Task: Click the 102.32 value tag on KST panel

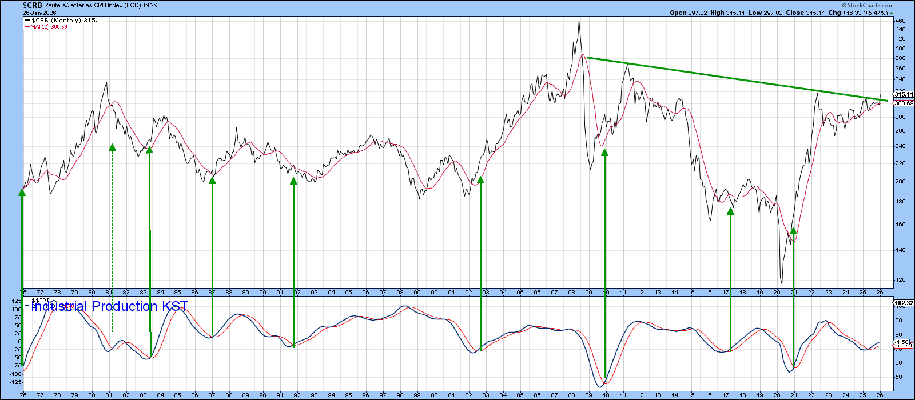Action: pyautogui.click(x=904, y=303)
